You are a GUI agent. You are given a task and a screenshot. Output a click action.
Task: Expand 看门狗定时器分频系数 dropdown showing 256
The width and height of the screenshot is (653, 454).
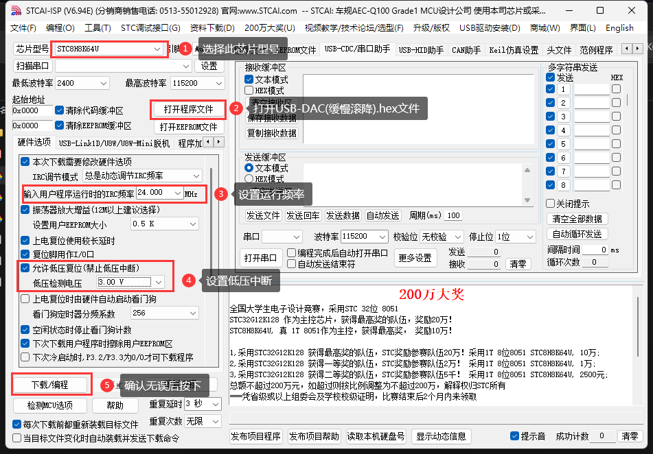click(165, 313)
